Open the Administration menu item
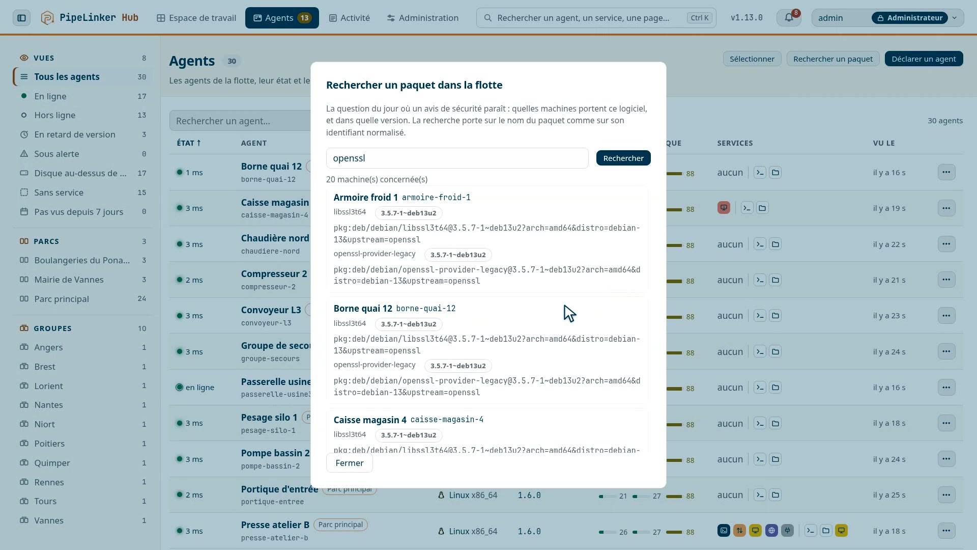The image size is (977, 550). click(422, 18)
